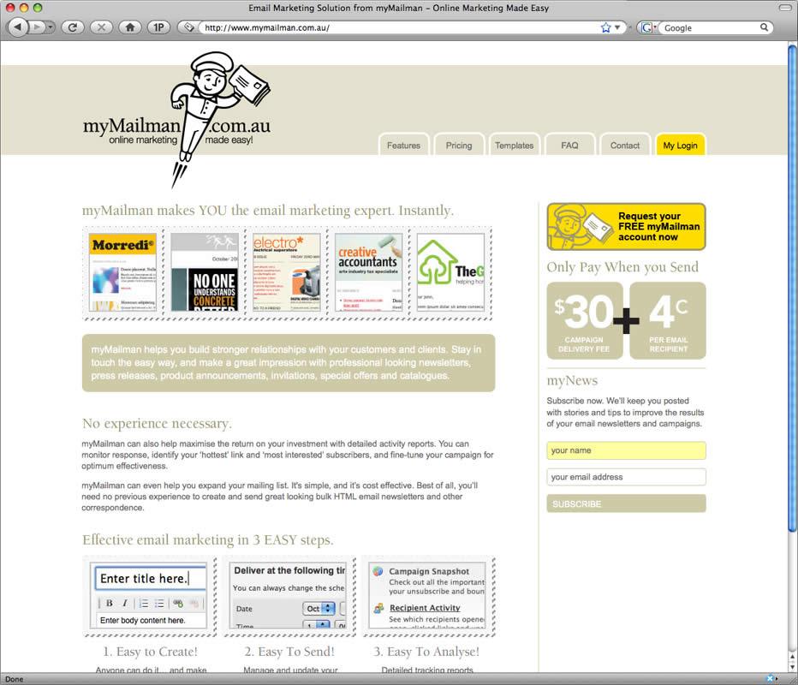Open the electro newsletter thumbnail
This screenshot has height=685, width=798.
287,272
